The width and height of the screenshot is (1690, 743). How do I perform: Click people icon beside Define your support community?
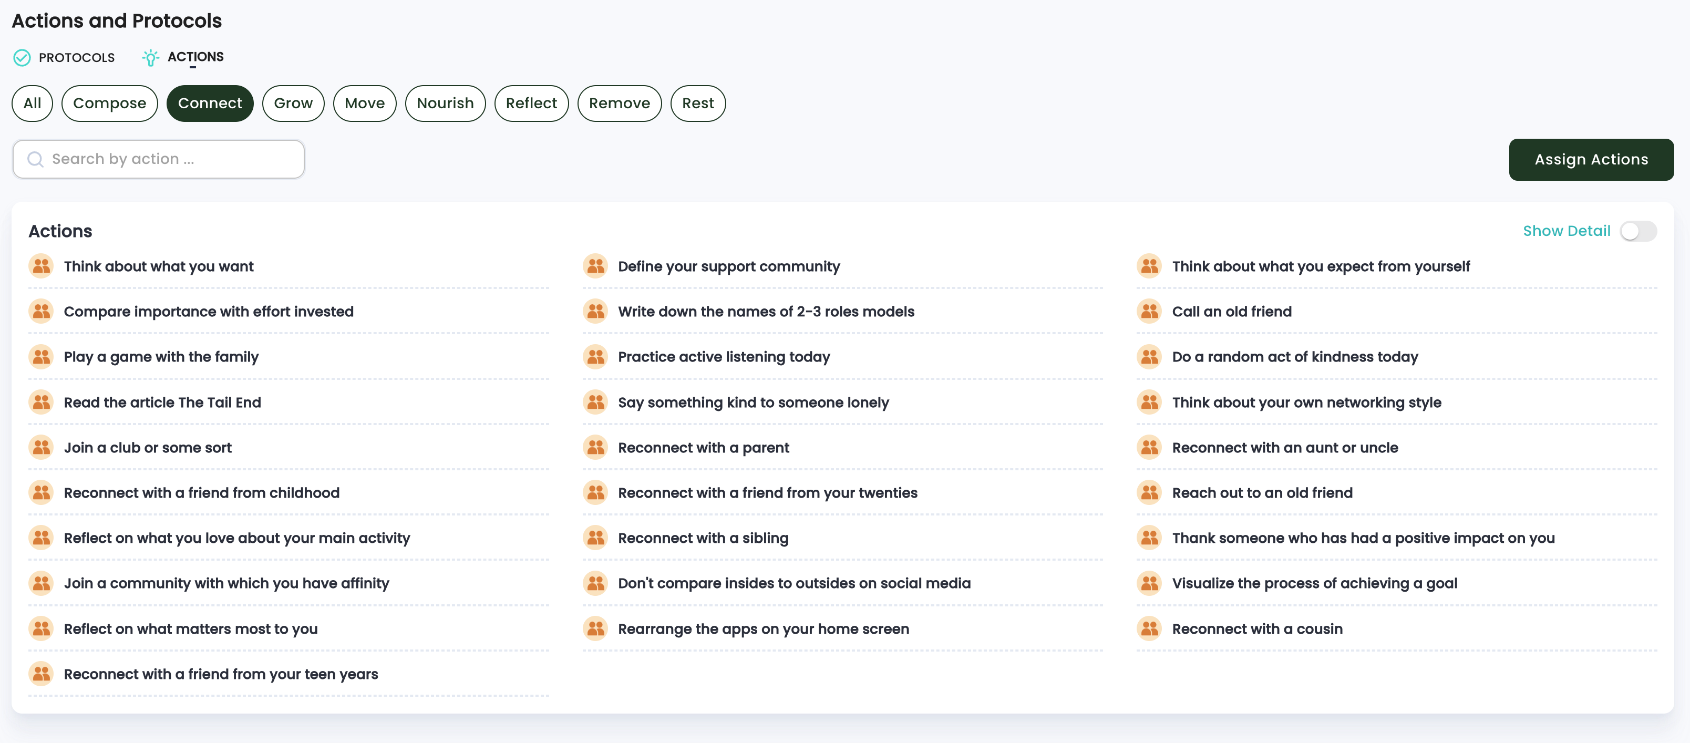tap(595, 266)
